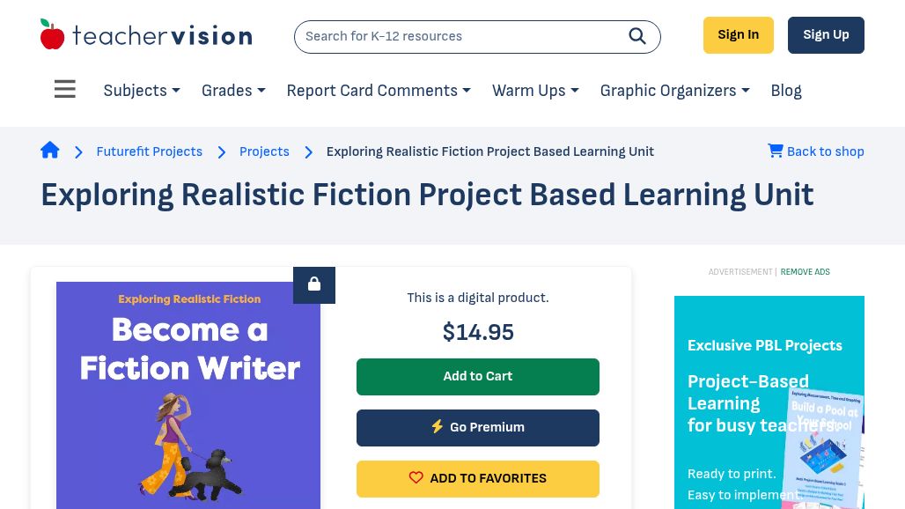Open the hamburger menu icon
The width and height of the screenshot is (905, 509).
pyautogui.click(x=65, y=90)
